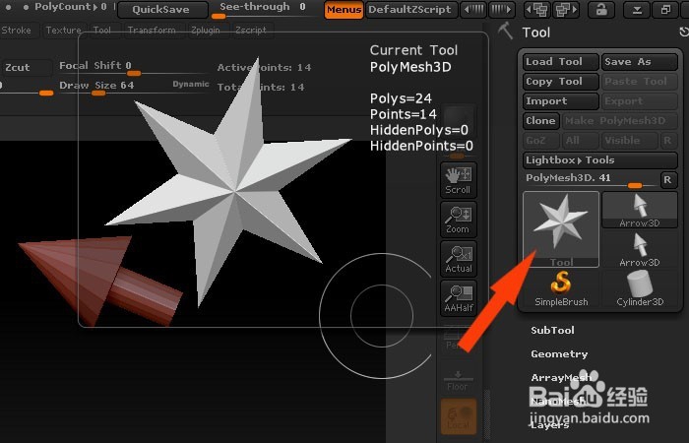Viewport: 689px width, 443px height.
Task: Open the Transform menu
Action: pyautogui.click(x=152, y=31)
